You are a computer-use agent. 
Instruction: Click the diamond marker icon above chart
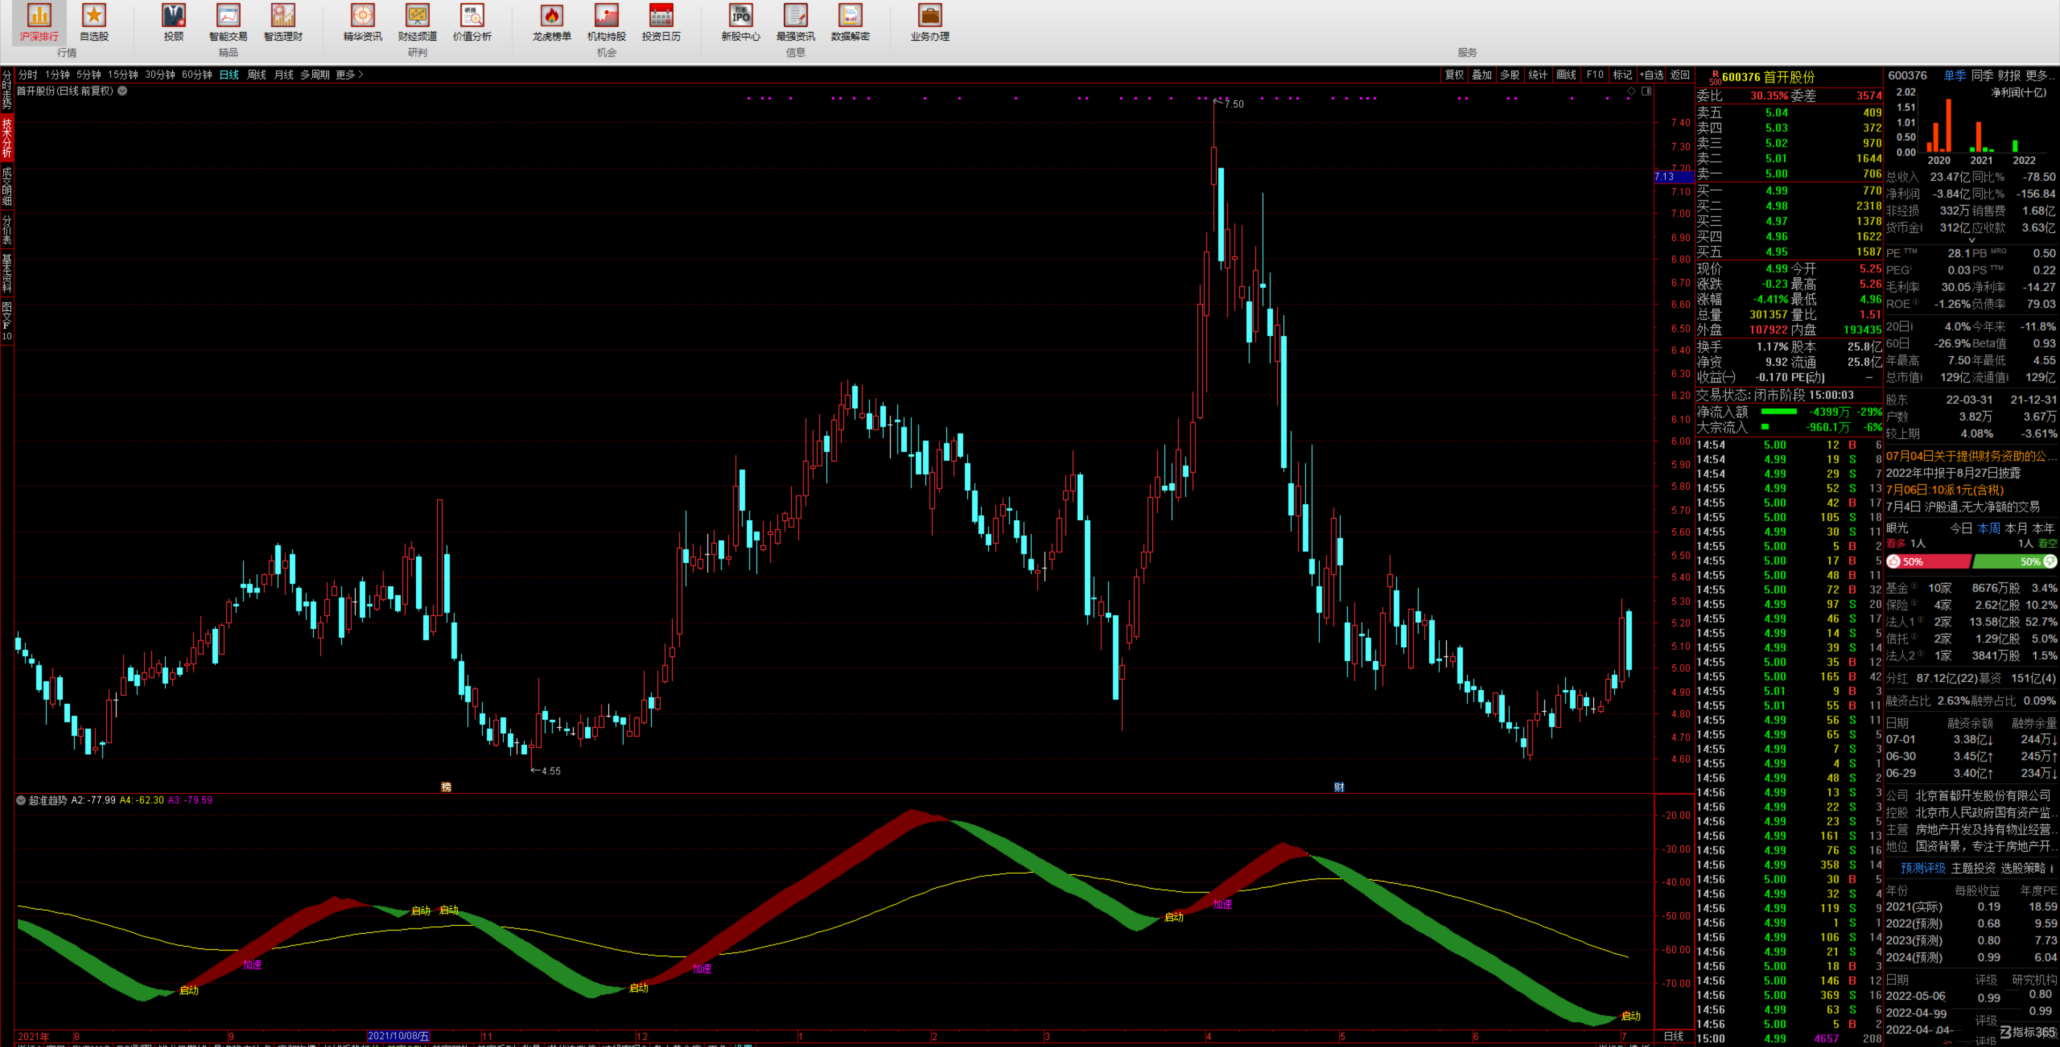(x=1631, y=91)
